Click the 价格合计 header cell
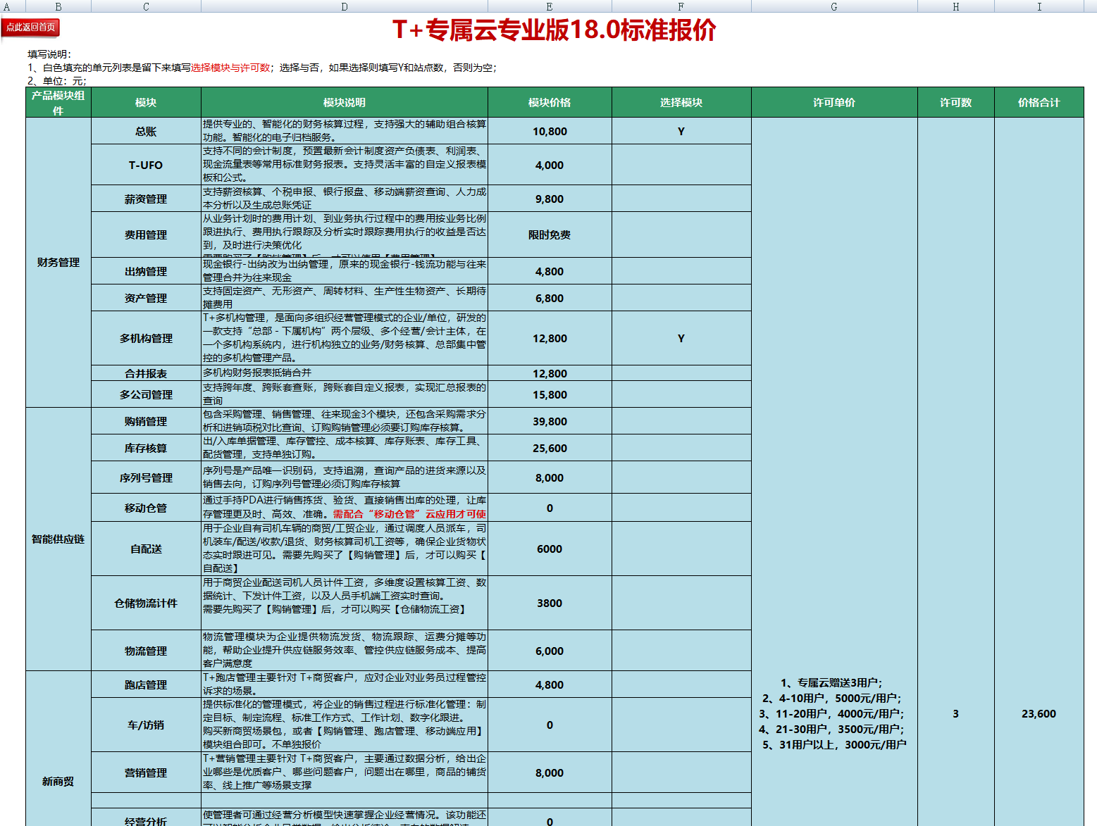Viewport: 1097px width, 826px height. 1039,102
